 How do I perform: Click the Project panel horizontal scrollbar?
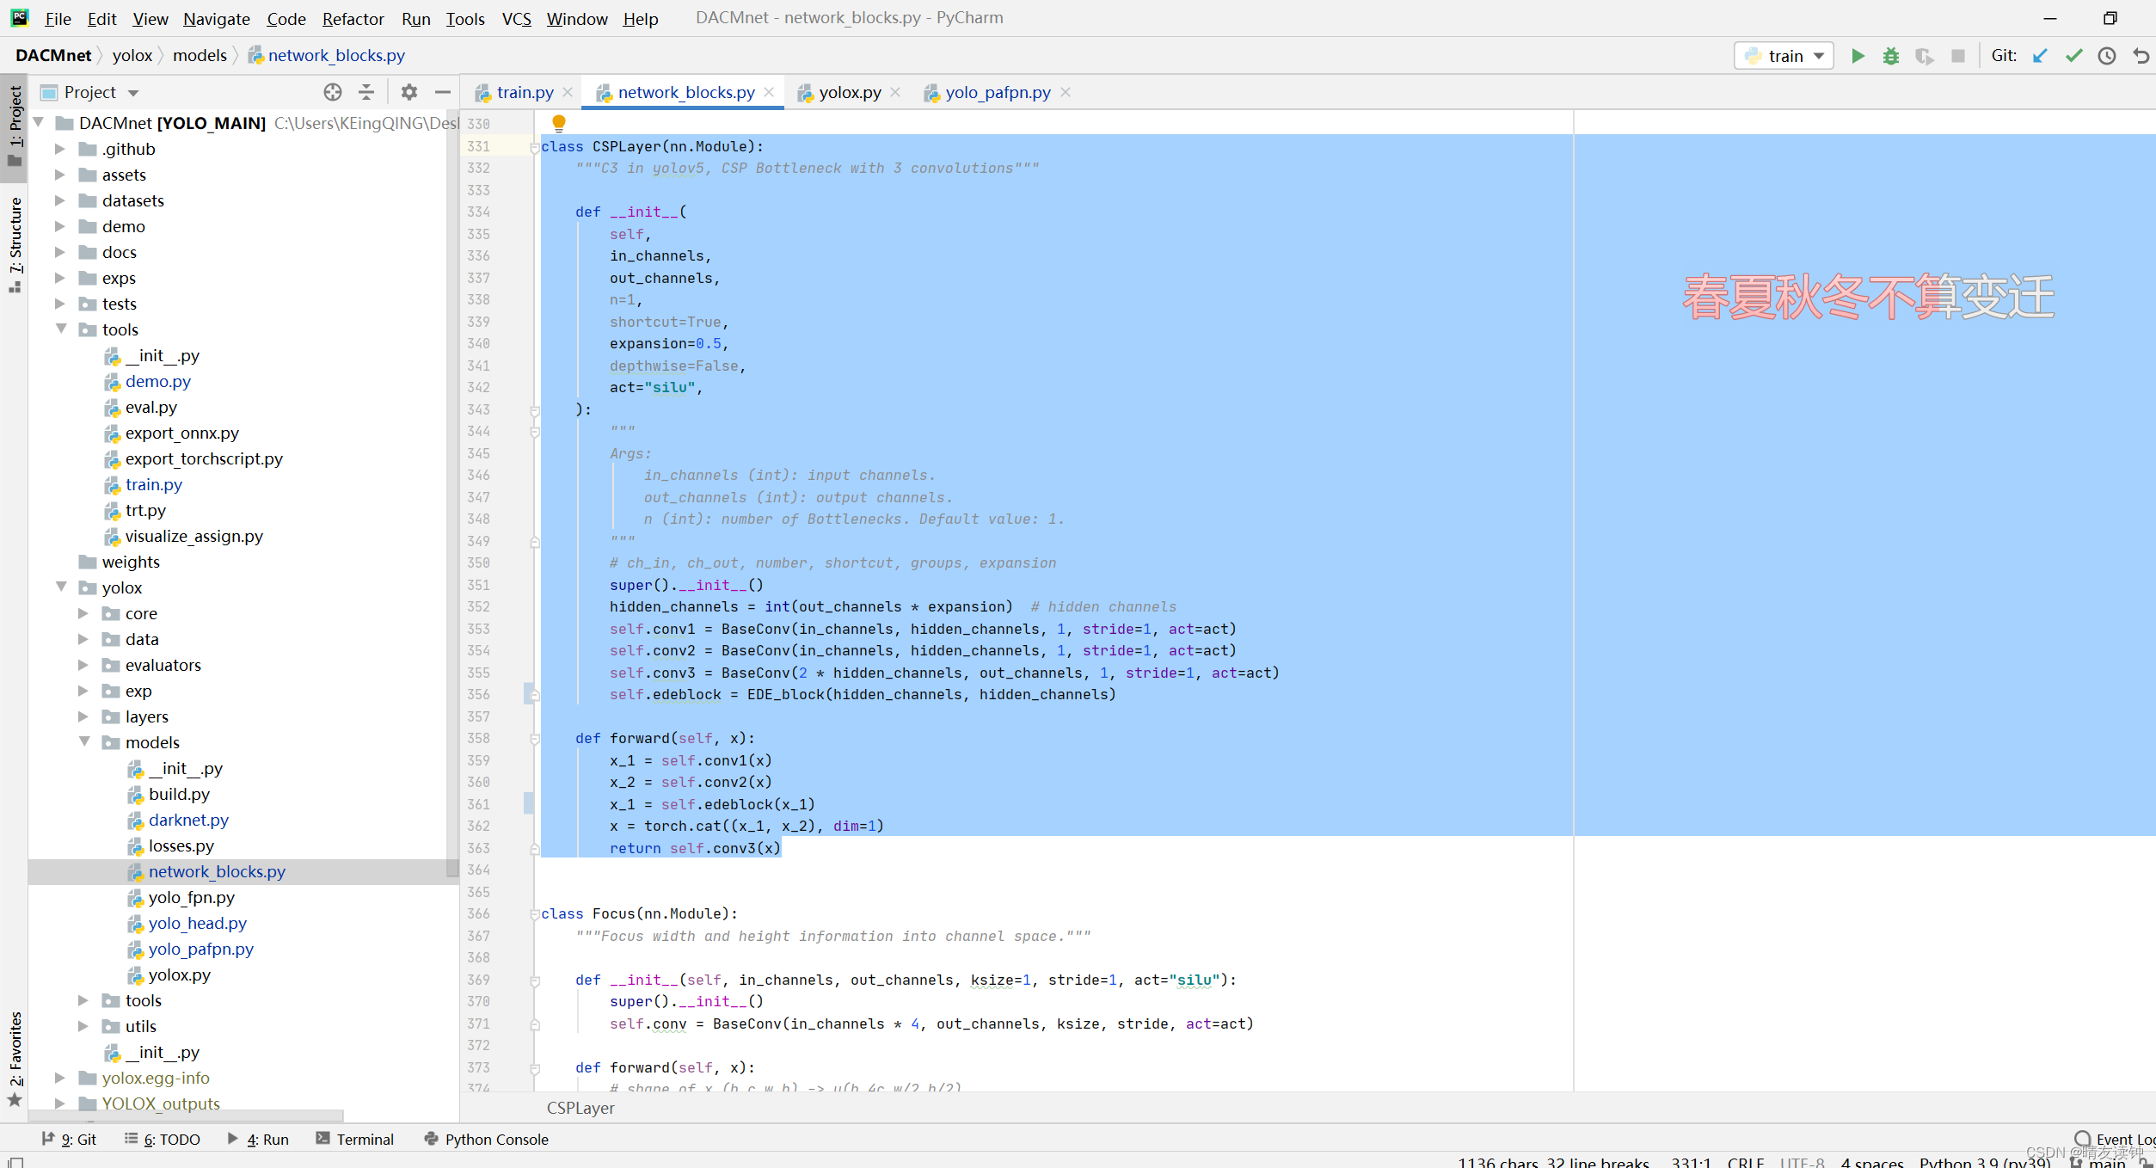[x=186, y=1116]
